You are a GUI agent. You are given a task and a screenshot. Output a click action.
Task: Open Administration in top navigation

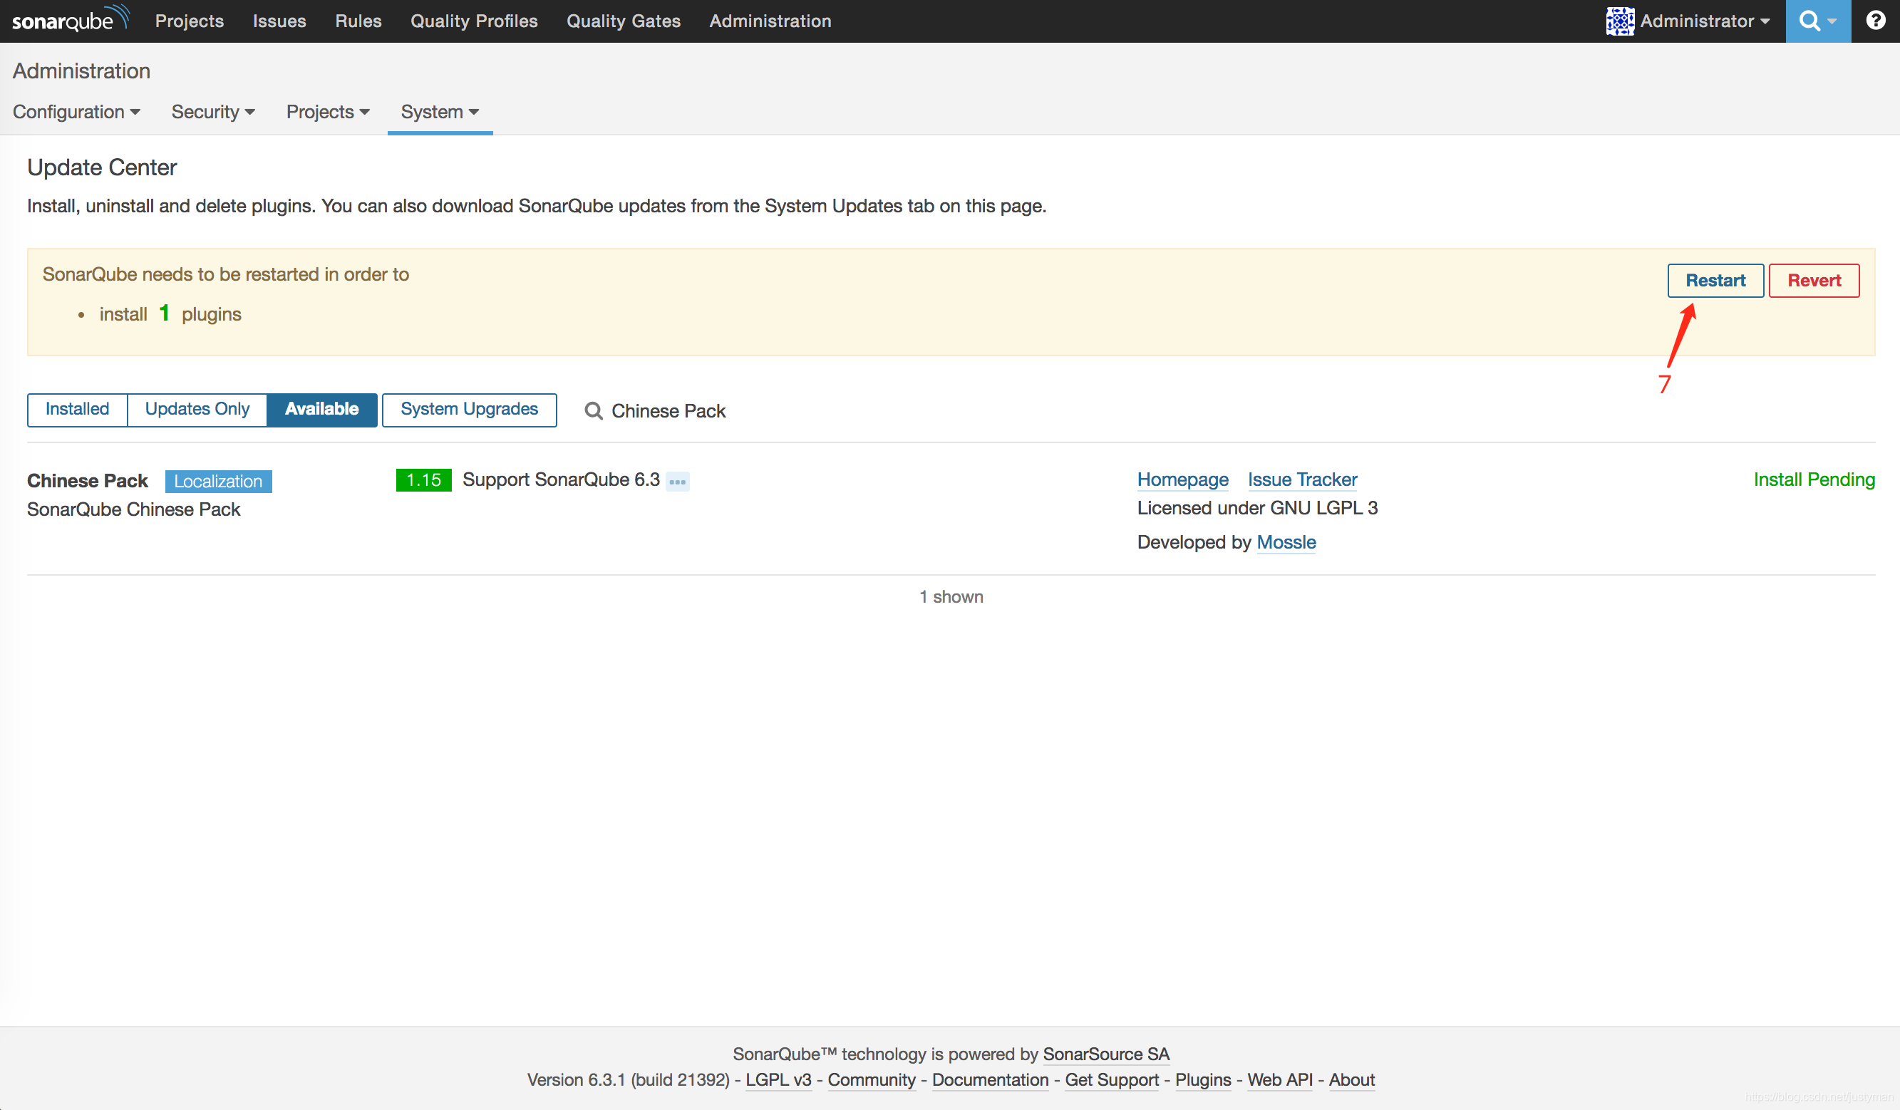click(x=770, y=21)
